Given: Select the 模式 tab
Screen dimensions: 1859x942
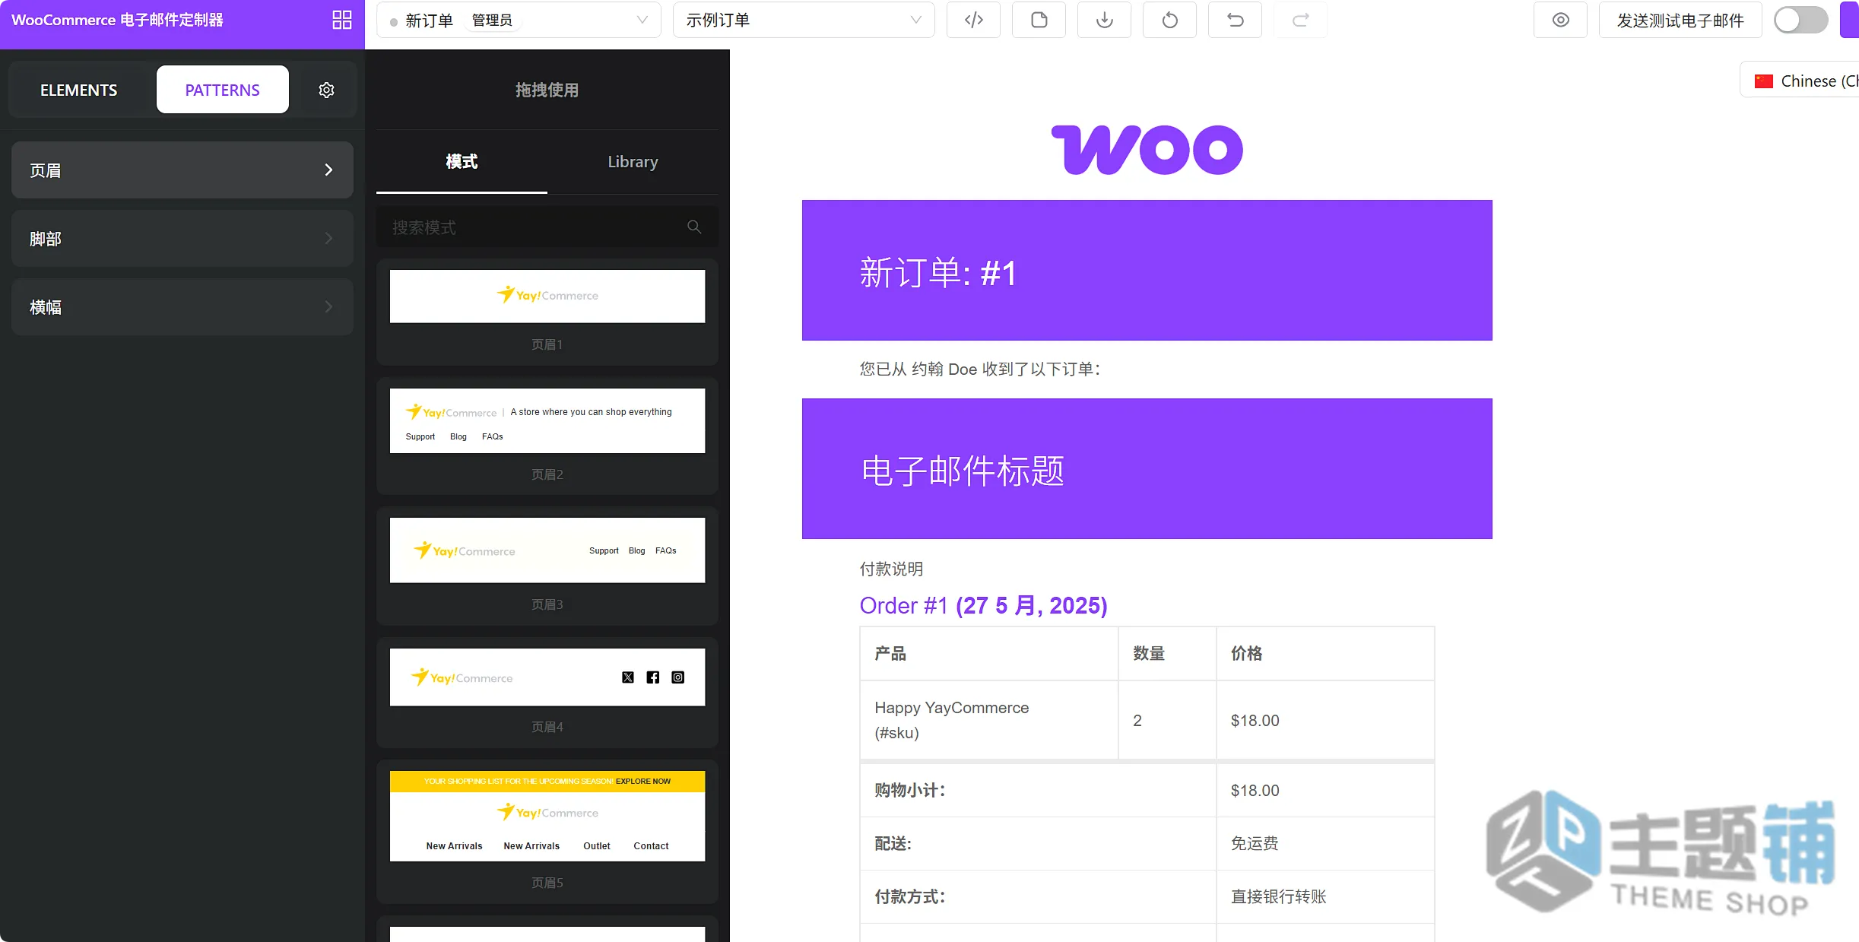Looking at the screenshot, I should [x=462, y=162].
